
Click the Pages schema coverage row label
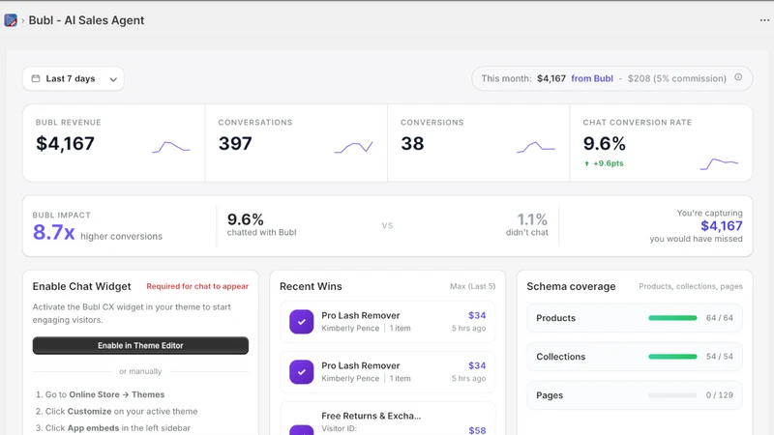(550, 395)
